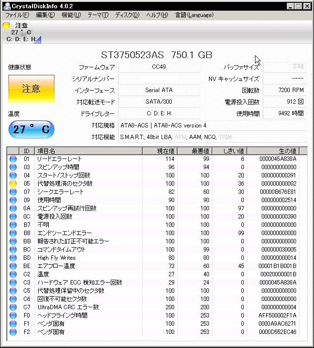Click blue status icon for ID 0A
This screenshot has height=348, width=314.
coord(13,208)
